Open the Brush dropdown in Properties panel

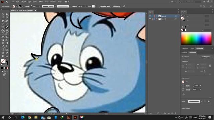tap(201, 101)
